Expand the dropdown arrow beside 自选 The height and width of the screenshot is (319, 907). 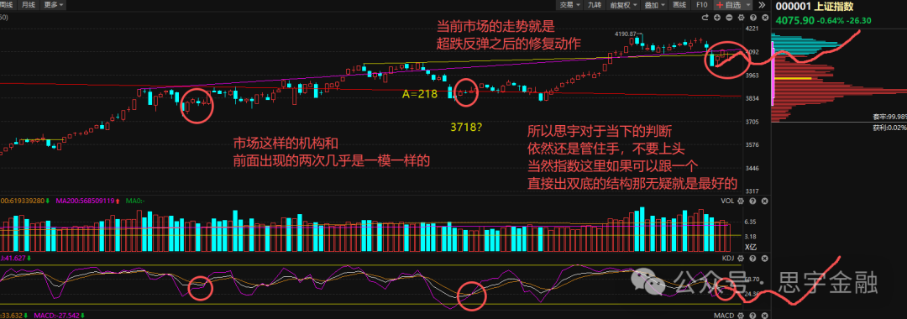click(x=748, y=5)
